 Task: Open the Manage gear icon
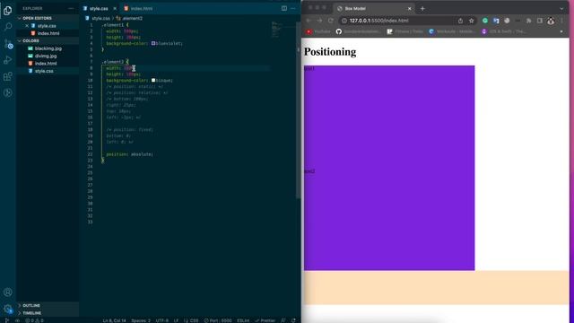pyautogui.click(x=8, y=309)
